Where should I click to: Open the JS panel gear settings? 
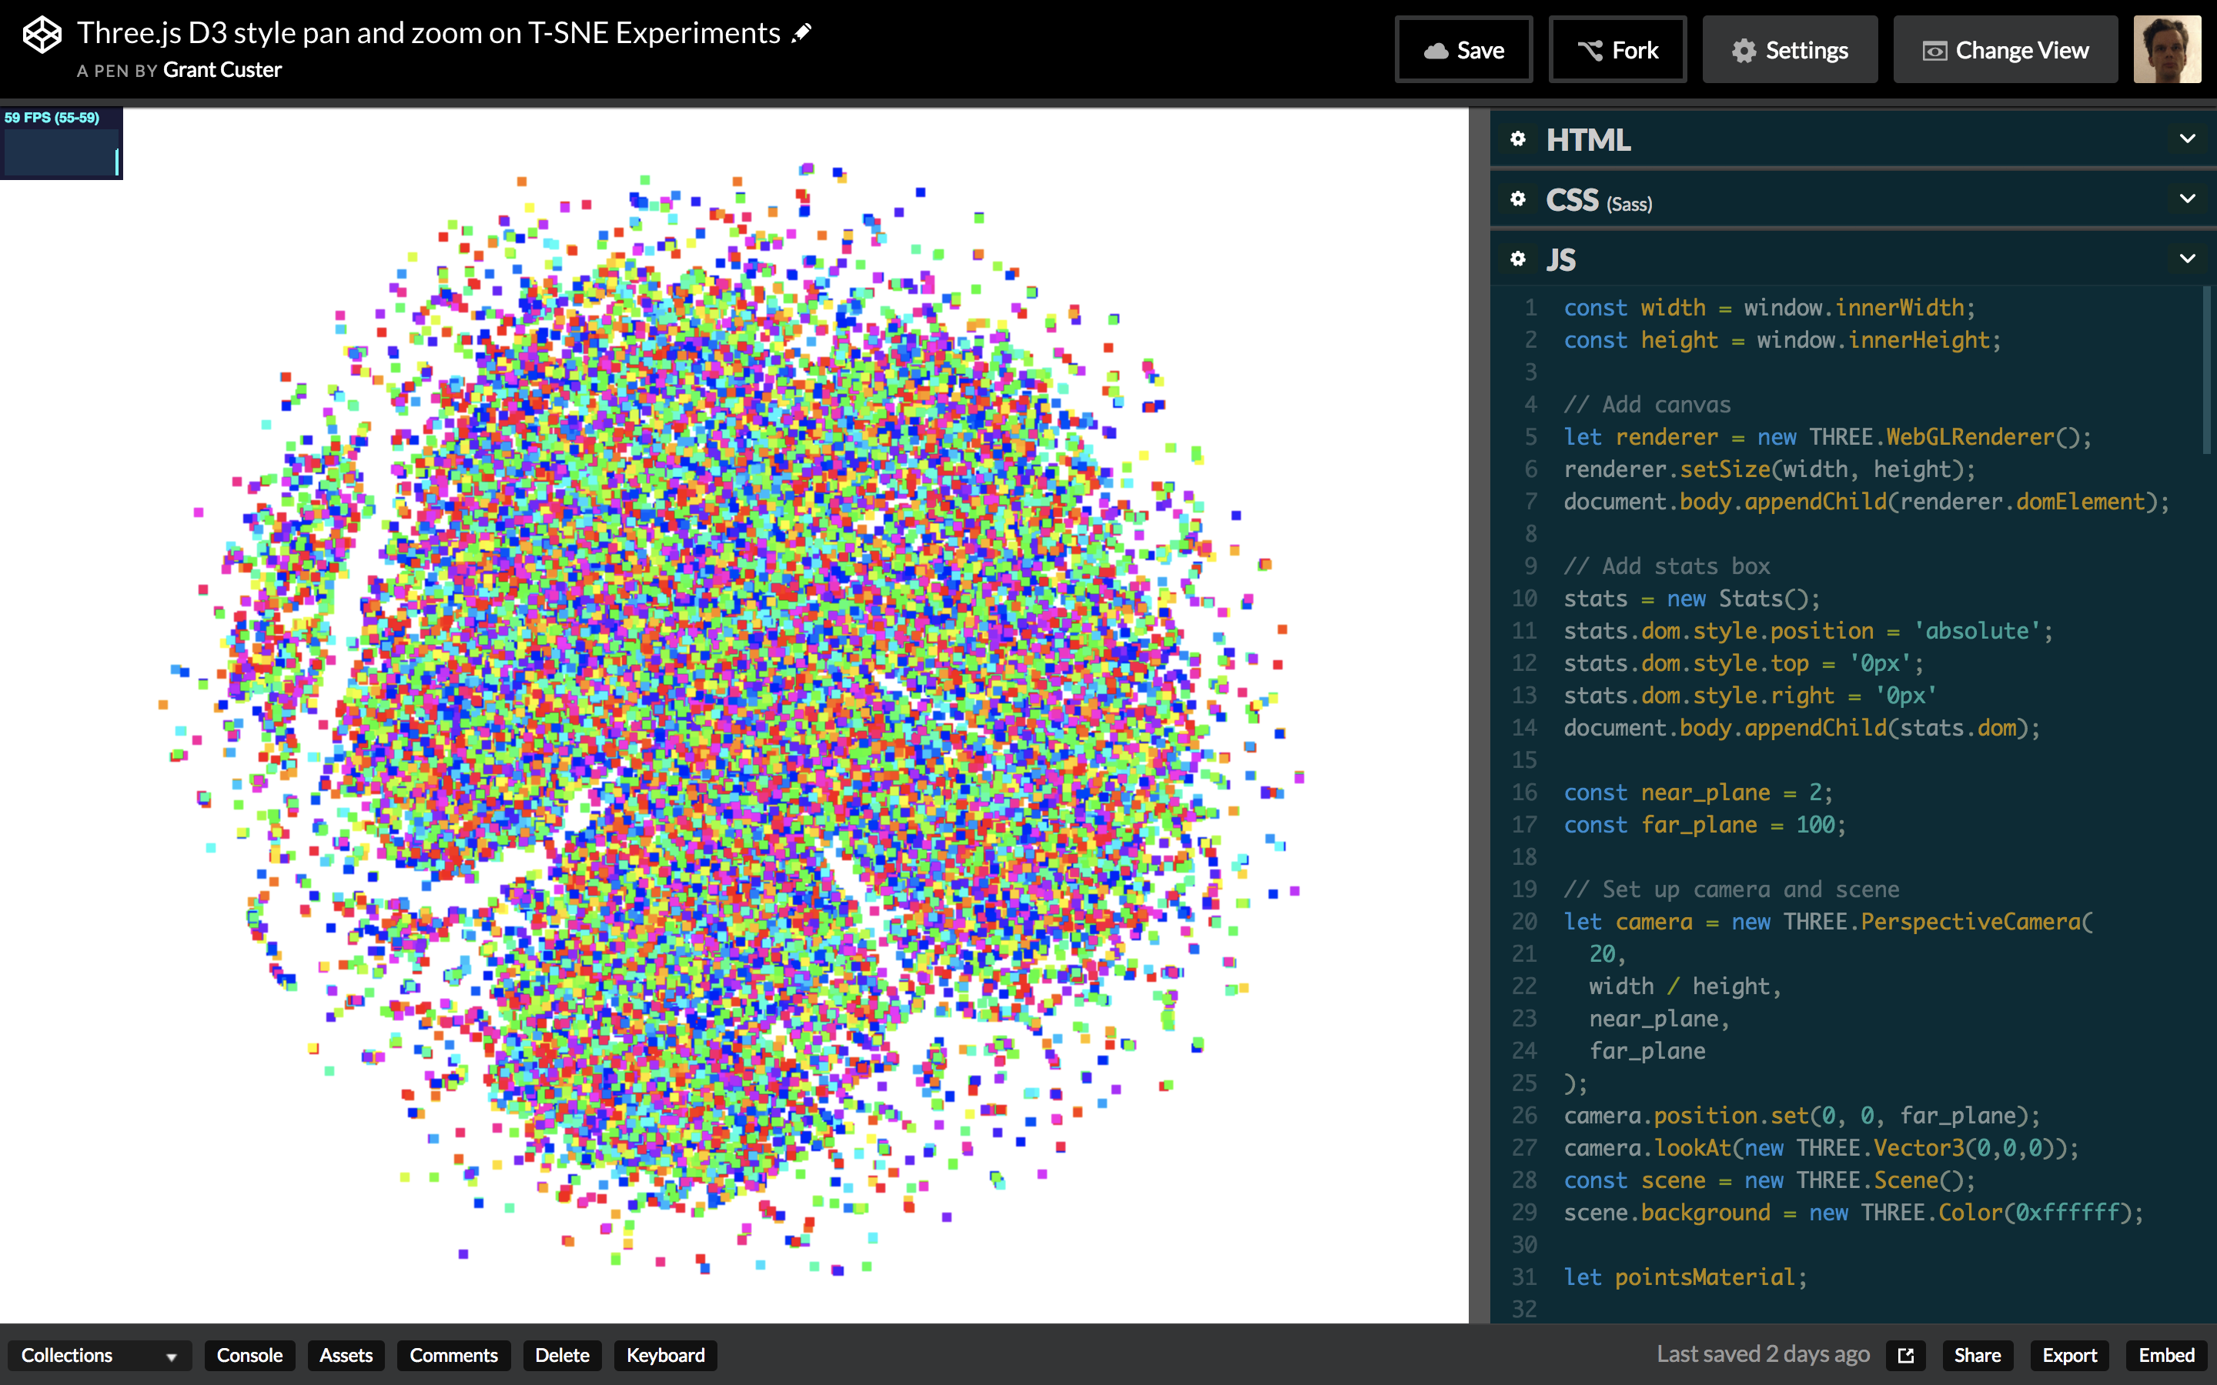click(x=1518, y=259)
